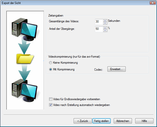Click the top computer icon in wizard graphic
This screenshot has width=157, height=127.
(x=25, y=29)
